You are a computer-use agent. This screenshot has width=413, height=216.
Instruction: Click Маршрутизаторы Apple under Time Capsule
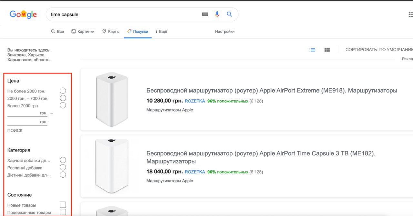[x=170, y=181]
